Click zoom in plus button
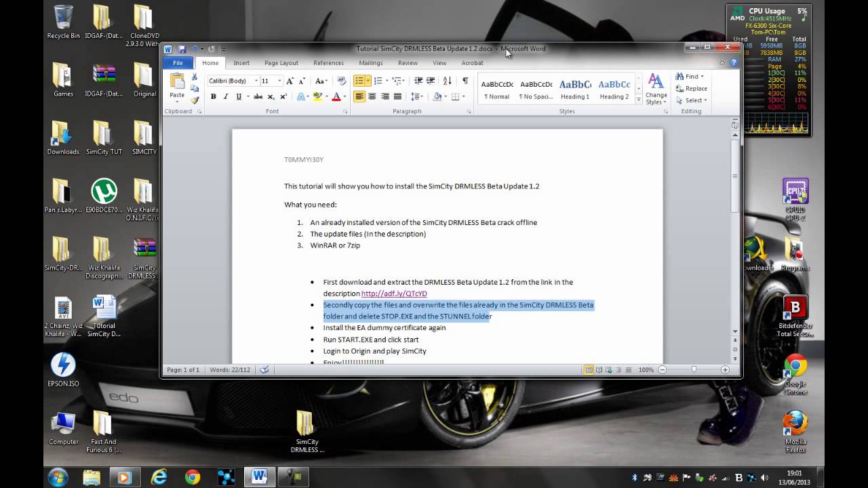Image resolution: width=868 pixels, height=488 pixels. 725,369
